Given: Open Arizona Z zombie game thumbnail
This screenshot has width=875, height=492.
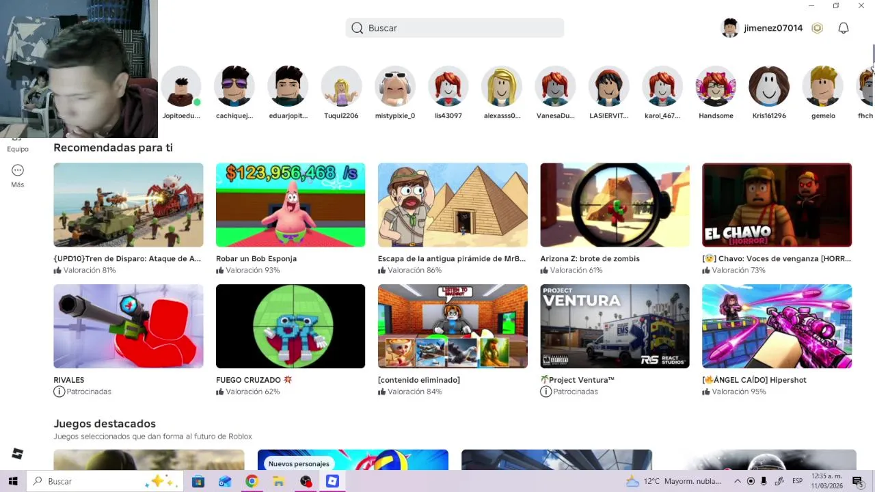Looking at the screenshot, I should coord(615,205).
